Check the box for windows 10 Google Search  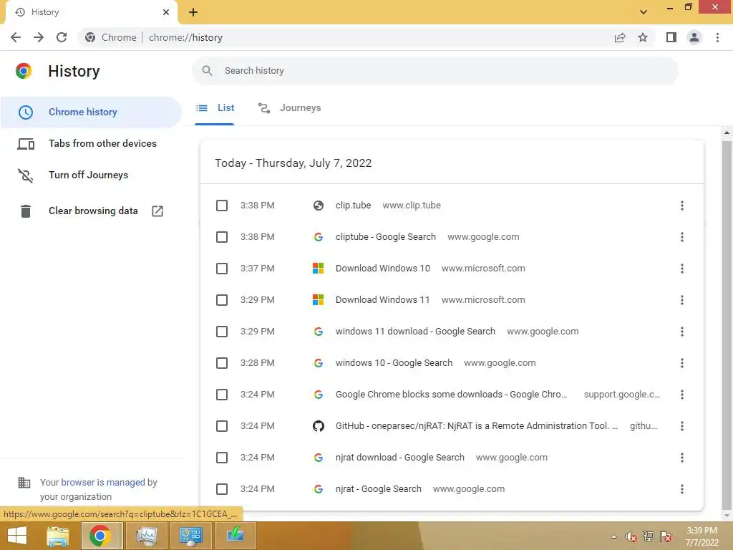tap(222, 363)
